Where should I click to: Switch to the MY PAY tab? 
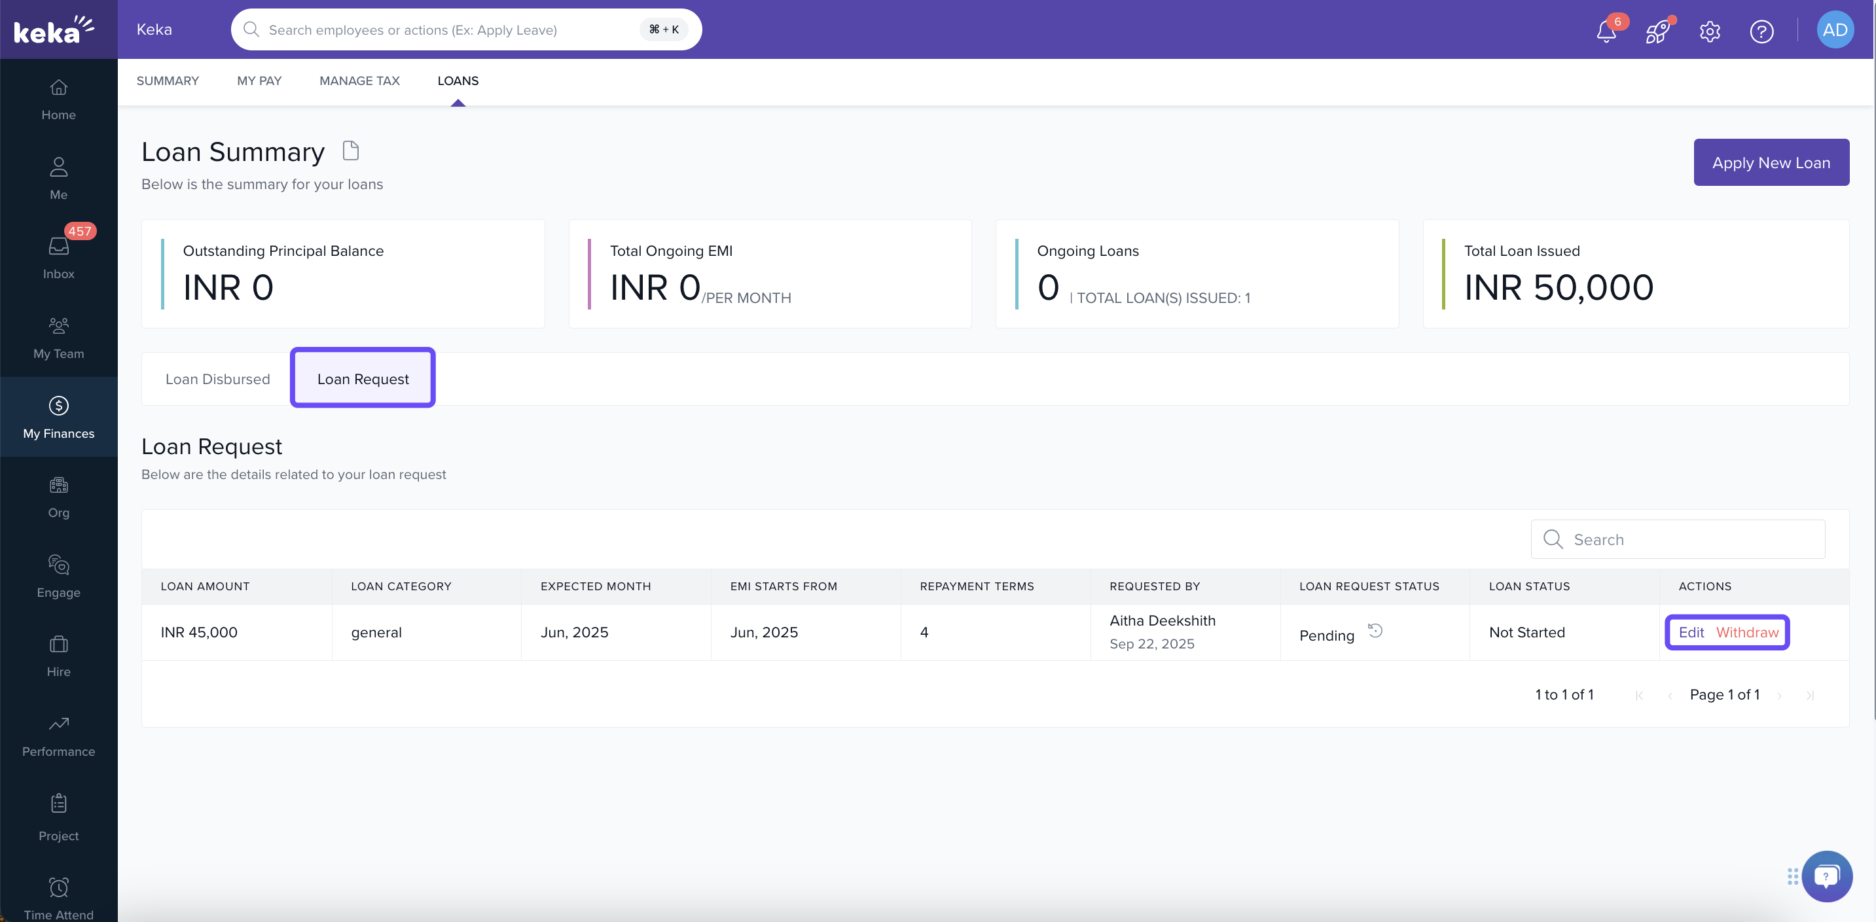point(259,81)
